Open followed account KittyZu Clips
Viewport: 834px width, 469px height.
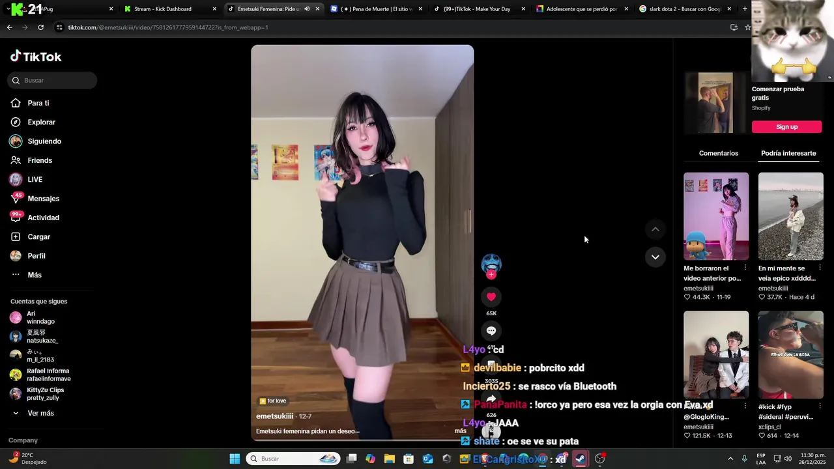tap(37, 394)
